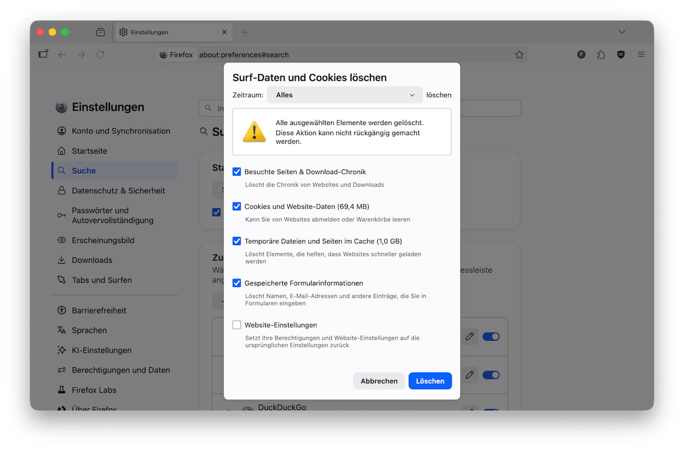Open Firefox View from the tab bar
Viewport: 684px width, 450px height.
click(100, 32)
